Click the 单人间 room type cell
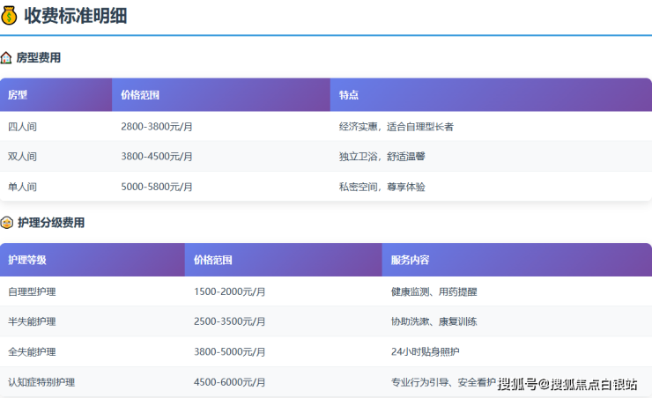652x398 pixels. pos(22,187)
